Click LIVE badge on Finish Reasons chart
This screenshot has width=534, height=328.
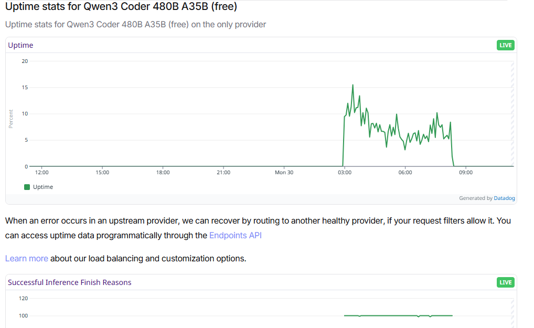(505, 282)
